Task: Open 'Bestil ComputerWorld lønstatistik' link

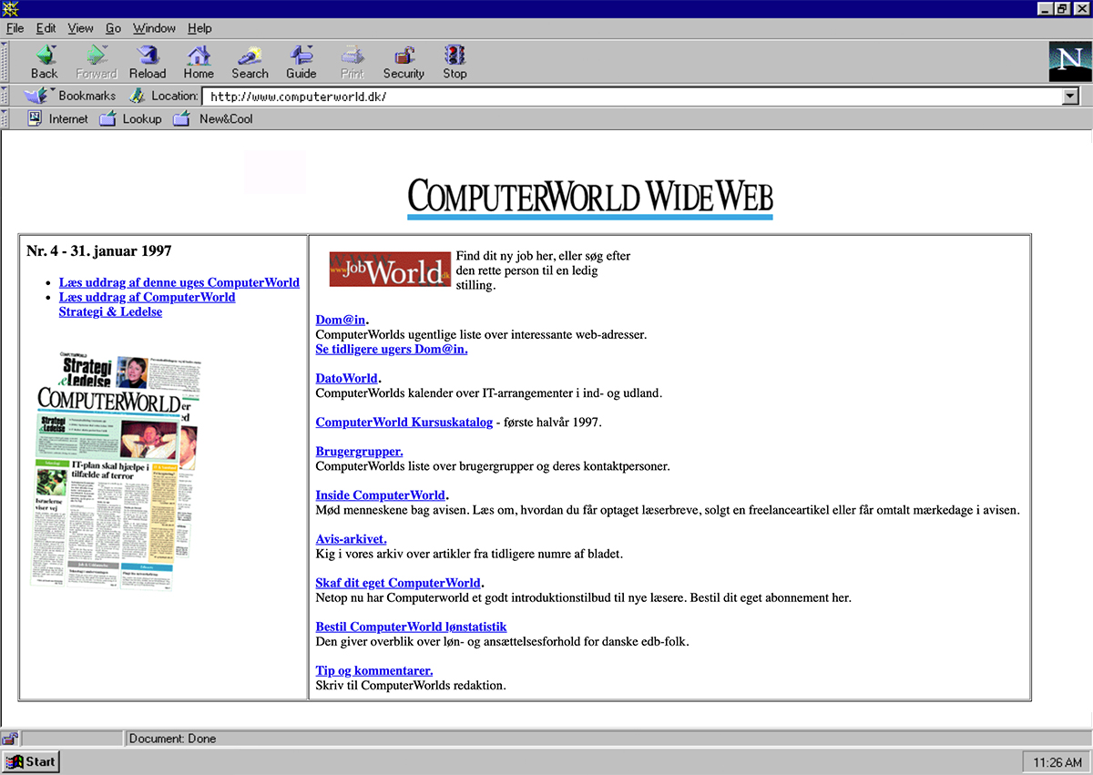Action: (411, 626)
